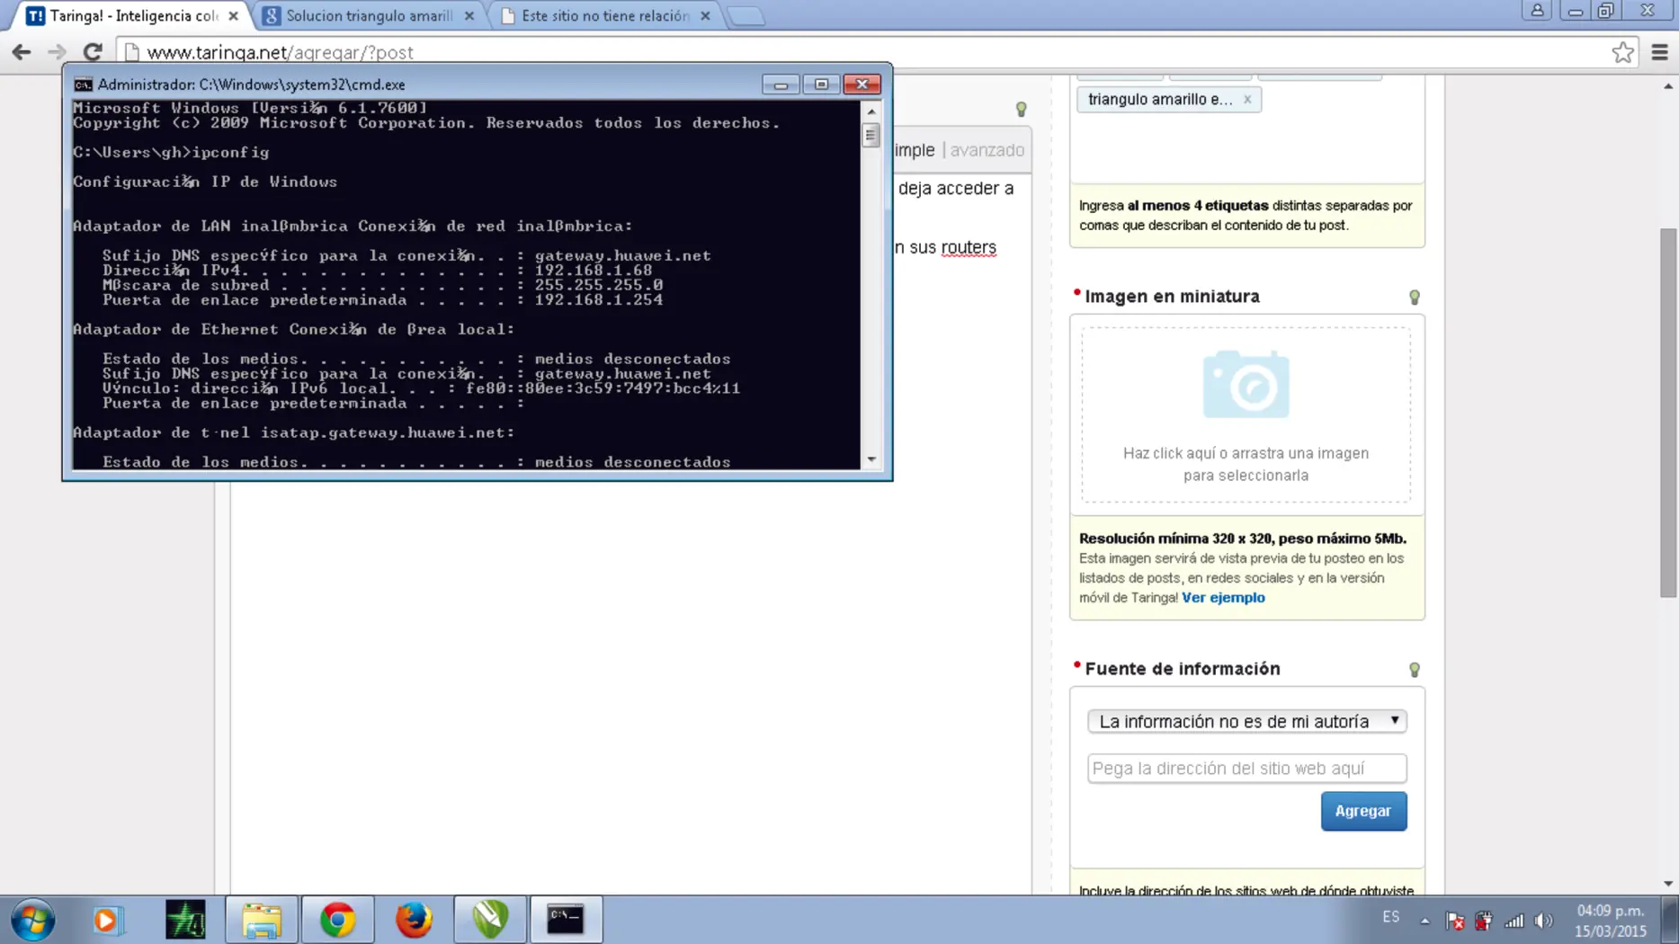The height and width of the screenshot is (944, 1679).
Task: Open the green monitor app in the taskbar
Action: pyautogui.click(x=185, y=920)
